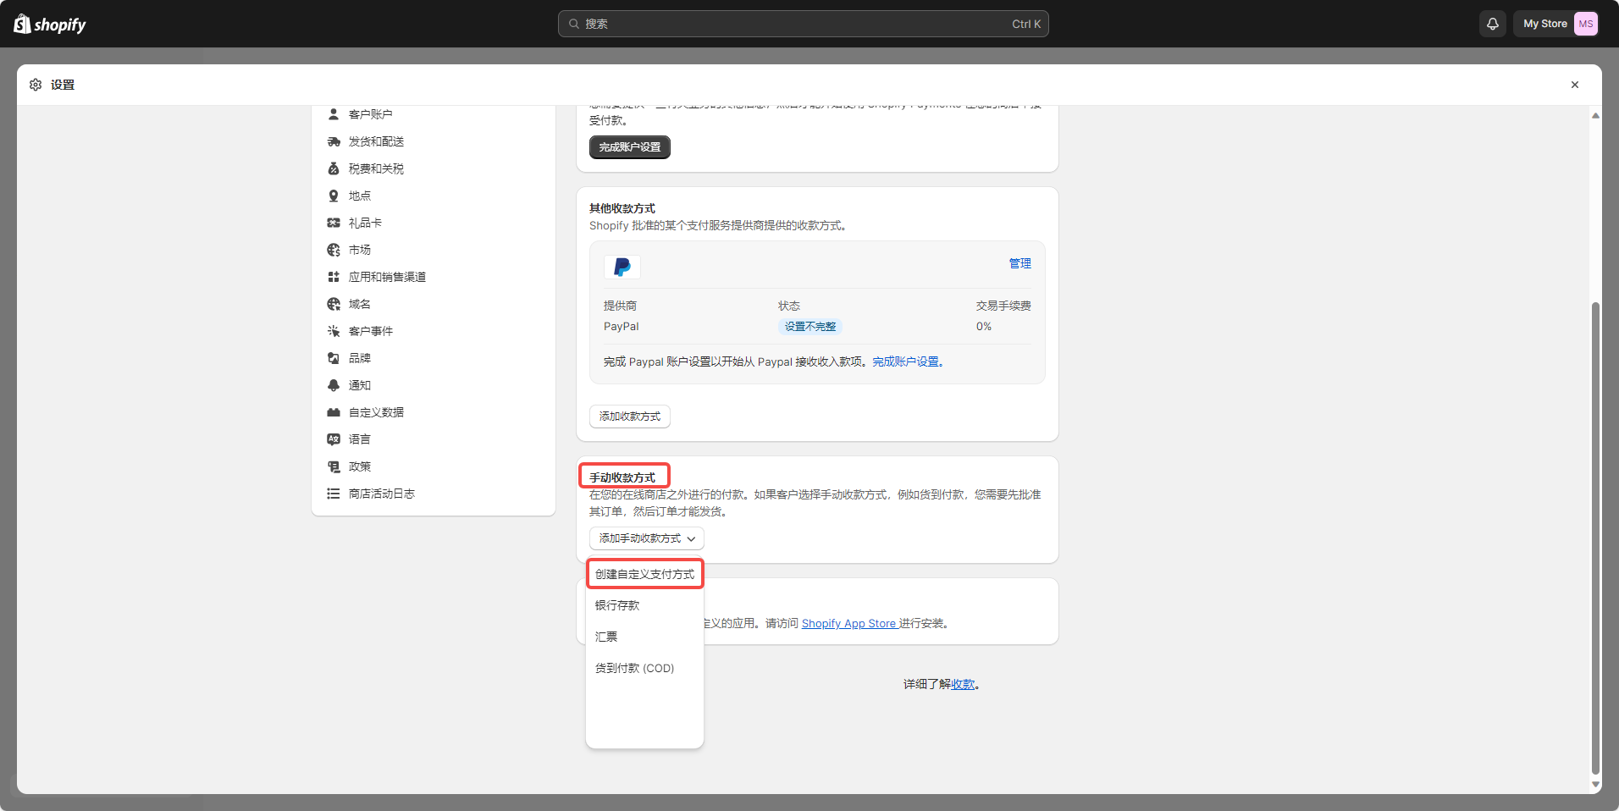1619x811 pixels.
Task: Choose 创建自定义支付方式 option
Action: coord(644,574)
